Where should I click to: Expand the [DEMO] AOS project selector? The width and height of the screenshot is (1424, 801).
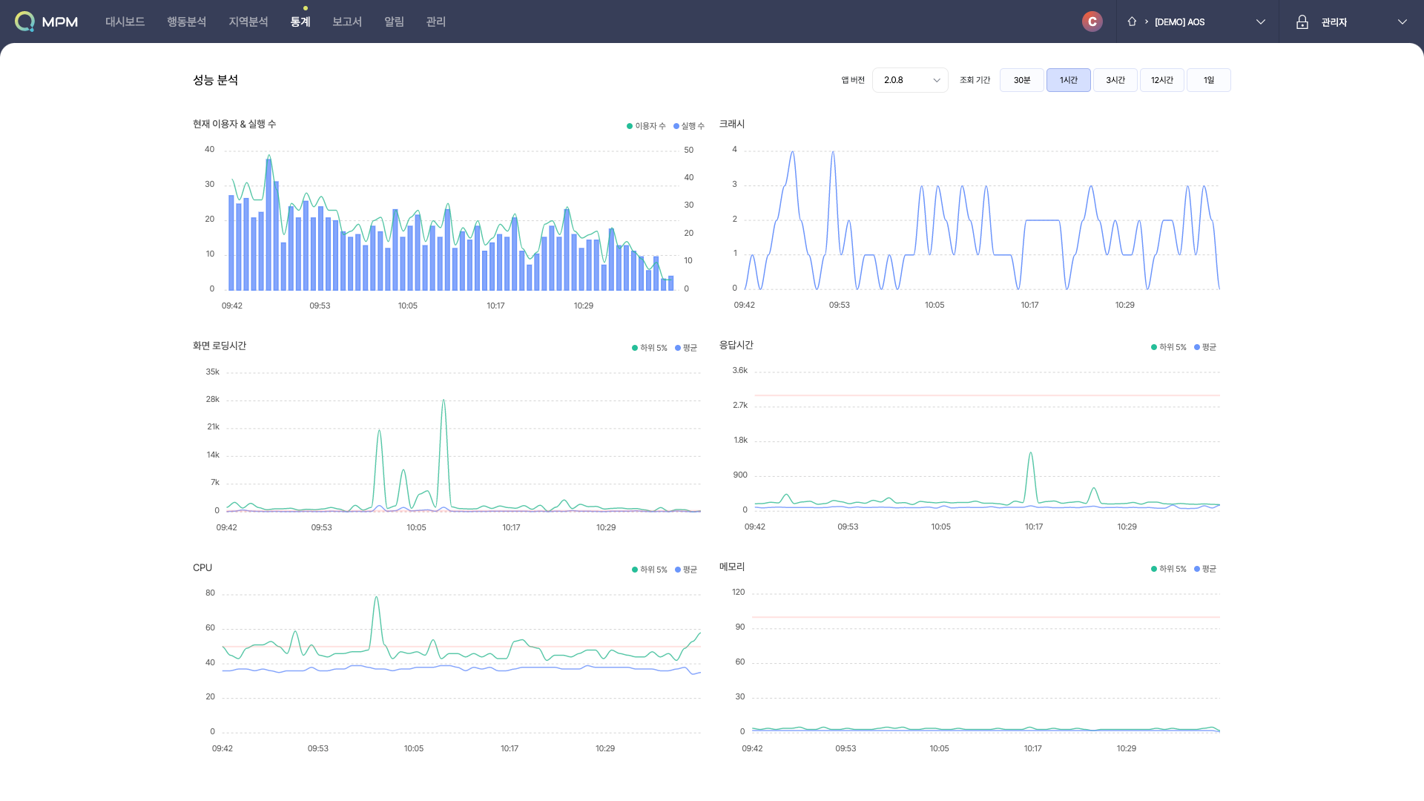(1260, 22)
